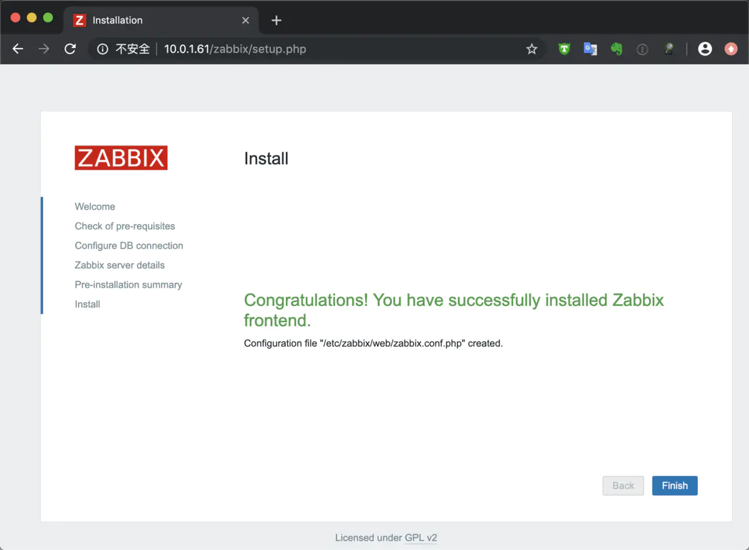
Task: Click the Zabbix logo
Action: coord(121,158)
